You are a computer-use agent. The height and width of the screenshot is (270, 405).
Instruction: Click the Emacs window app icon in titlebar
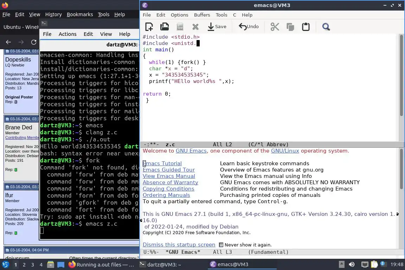tap(145, 5)
